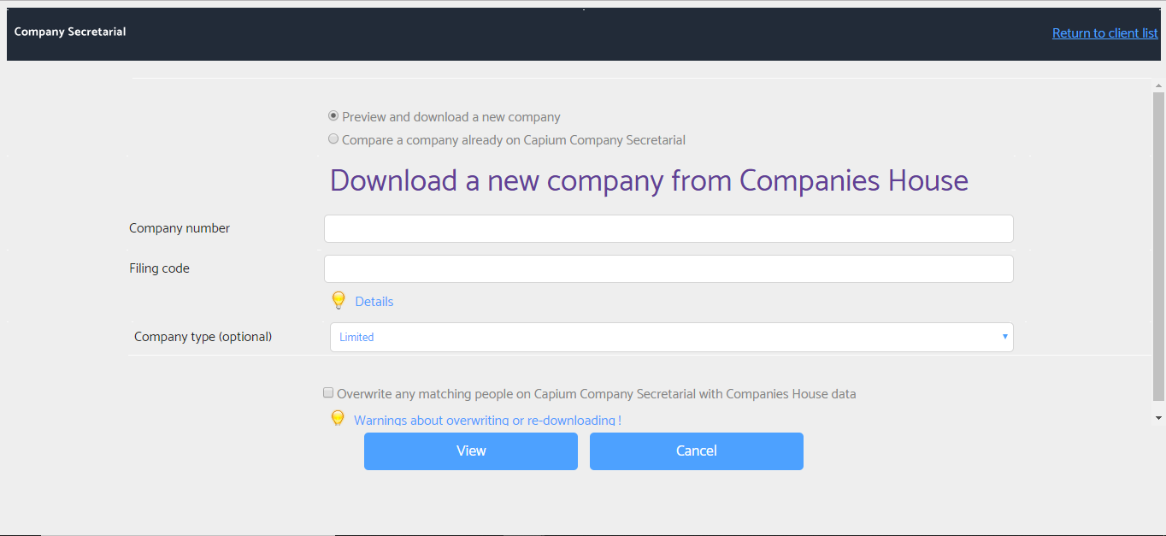Click the Company number input field
The height and width of the screenshot is (536, 1166).
[x=668, y=228]
